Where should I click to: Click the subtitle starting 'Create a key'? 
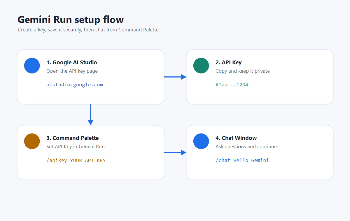pos(89,30)
